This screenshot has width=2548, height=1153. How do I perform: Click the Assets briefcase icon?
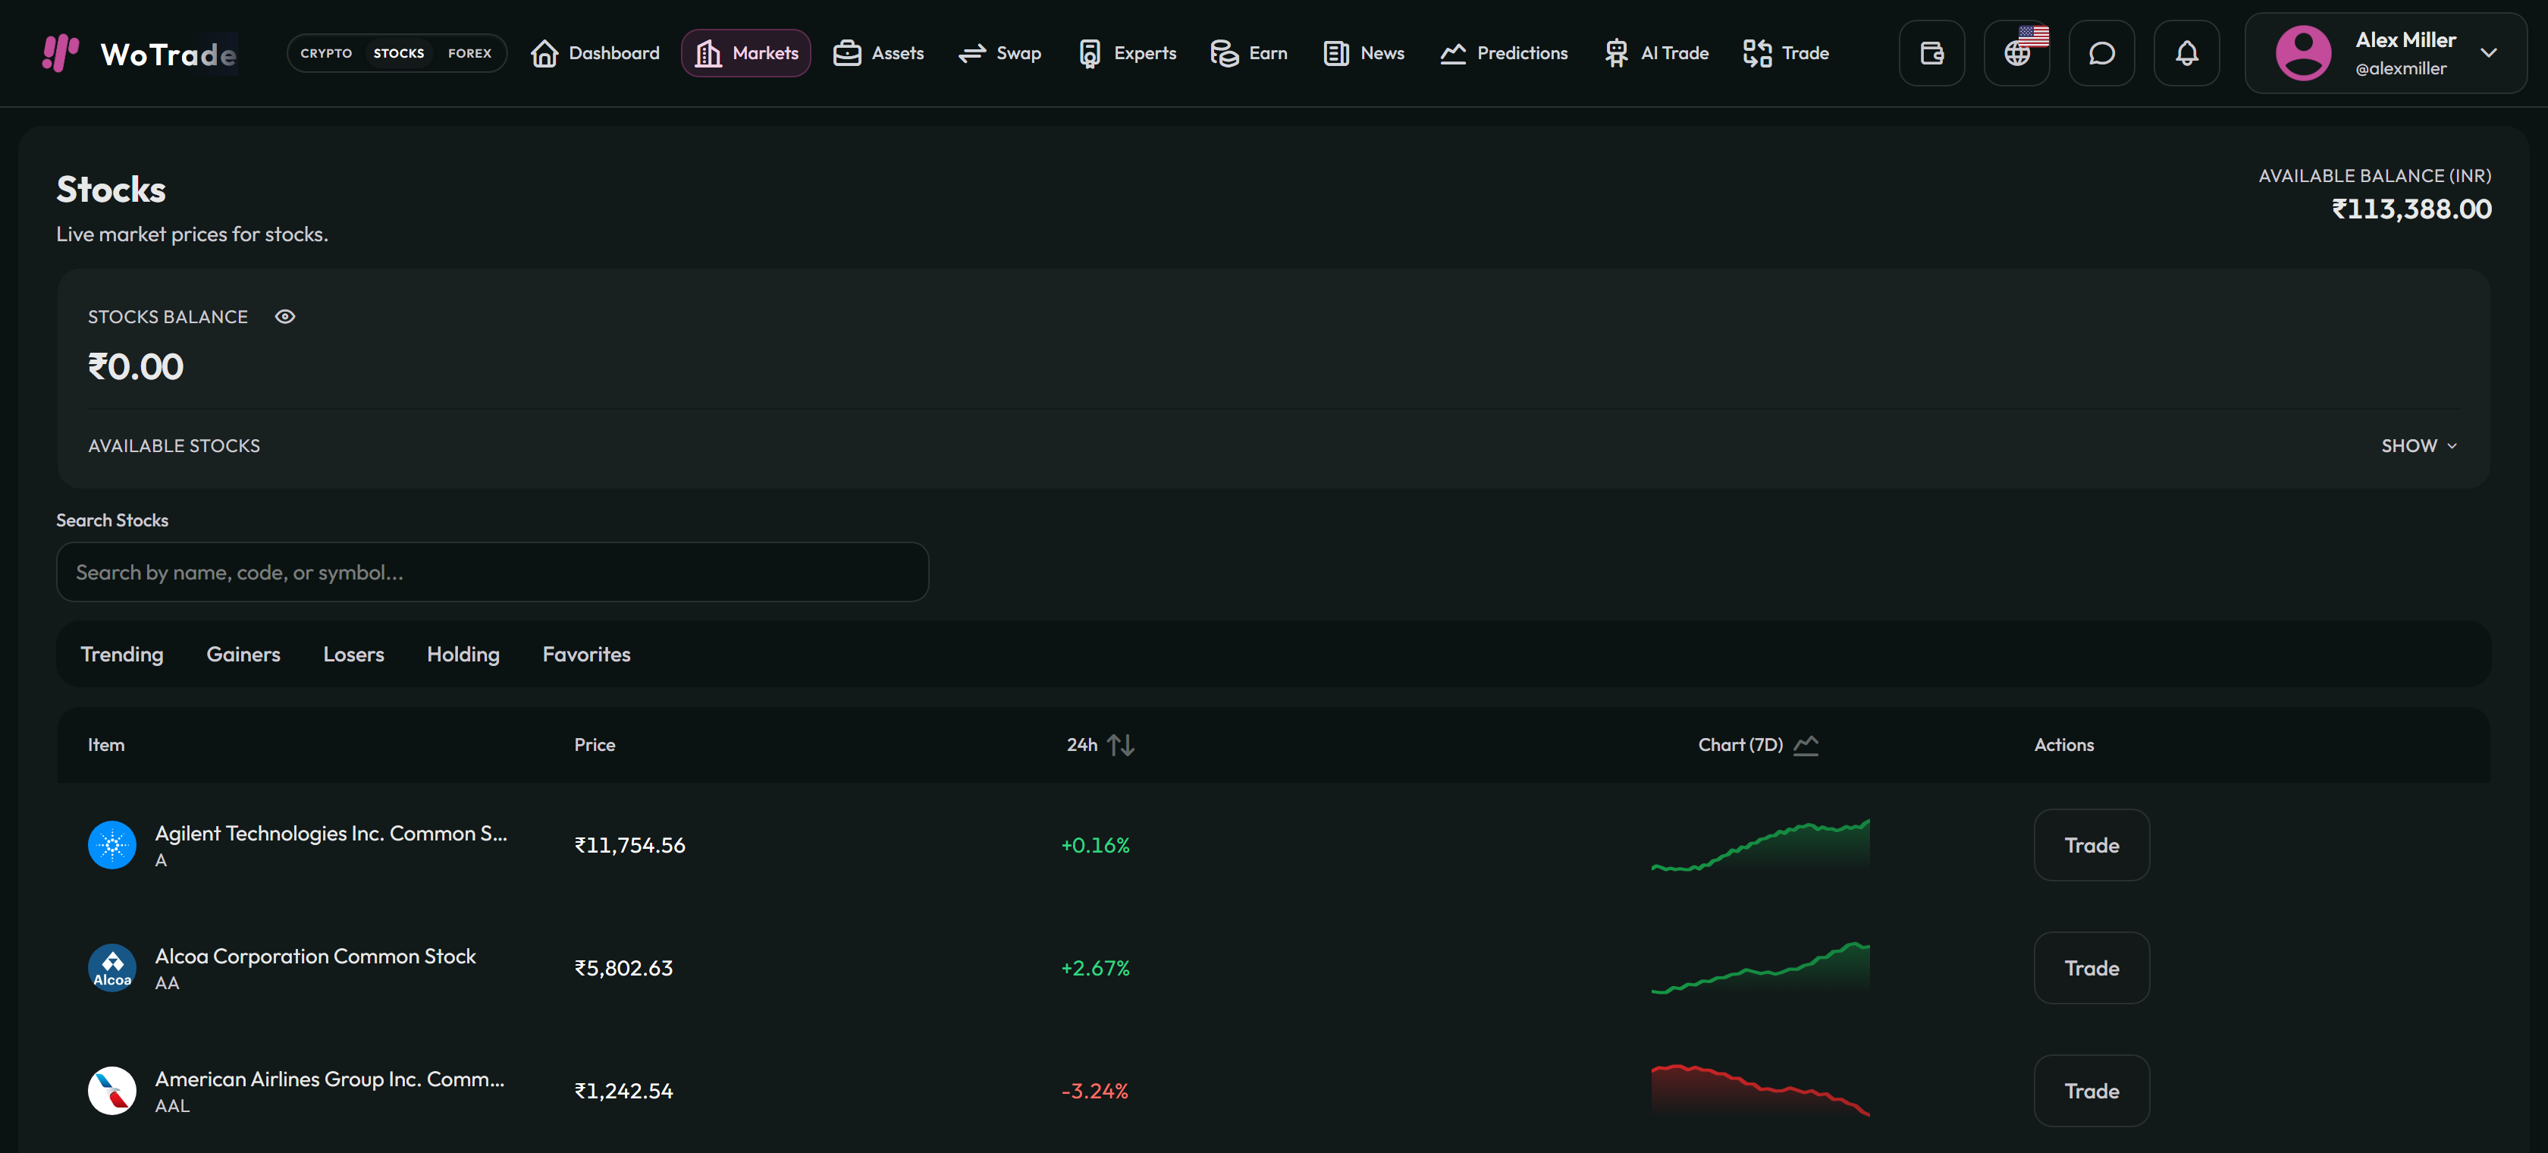(x=847, y=53)
